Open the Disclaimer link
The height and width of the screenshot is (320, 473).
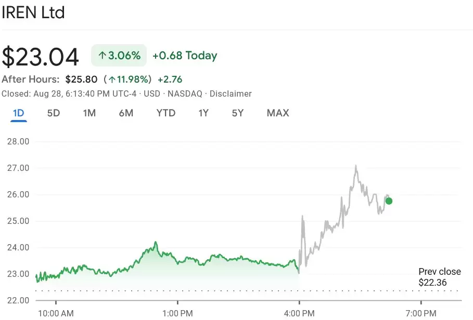[231, 94]
